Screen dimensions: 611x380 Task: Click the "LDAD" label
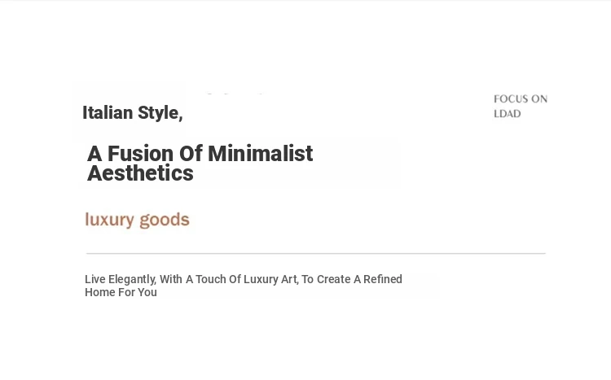(x=507, y=114)
